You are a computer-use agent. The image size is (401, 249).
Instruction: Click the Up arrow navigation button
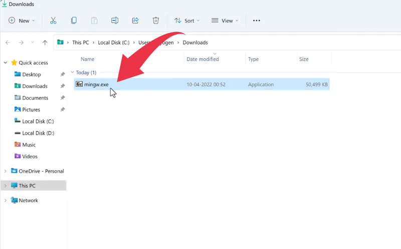(x=45, y=43)
